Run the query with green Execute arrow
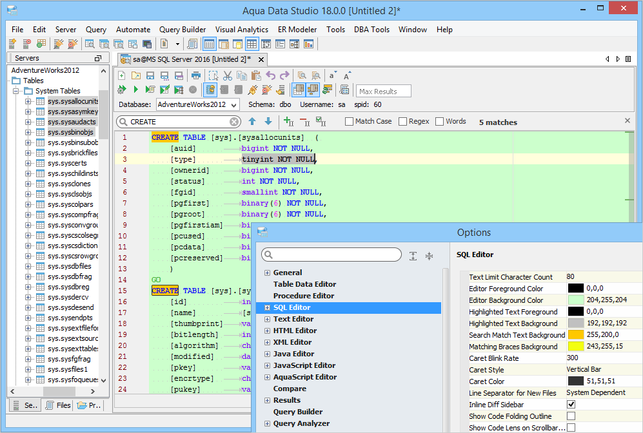This screenshot has width=643, height=433. pyautogui.click(x=135, y=90)
